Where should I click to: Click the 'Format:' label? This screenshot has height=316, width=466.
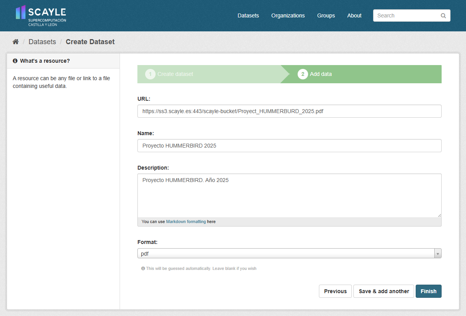[x=147, y=242]
